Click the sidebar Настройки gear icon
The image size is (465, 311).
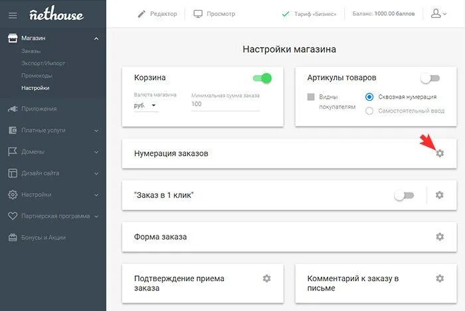pyautogui.click(x=13, y=194)
